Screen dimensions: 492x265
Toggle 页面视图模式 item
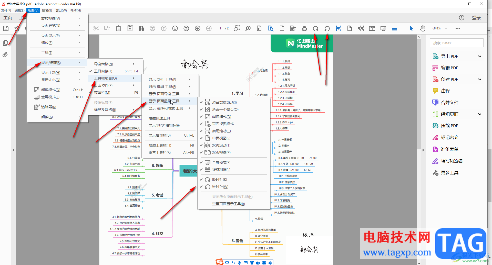234,124
